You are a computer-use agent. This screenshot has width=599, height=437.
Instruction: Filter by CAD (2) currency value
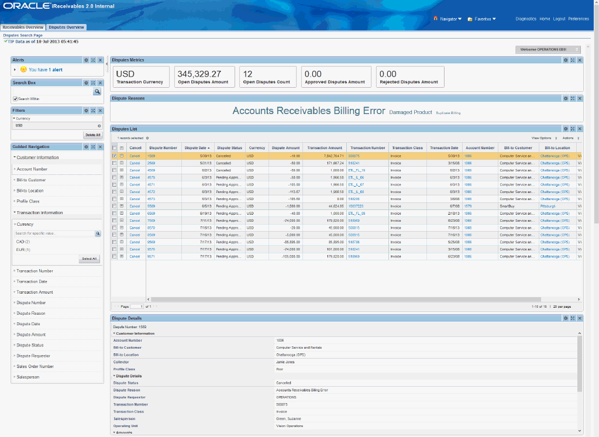click(x=23, y=242)
